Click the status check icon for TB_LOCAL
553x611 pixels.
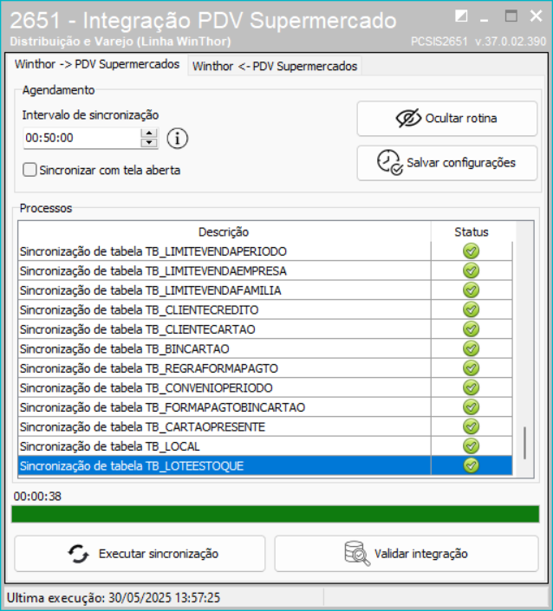472,446
